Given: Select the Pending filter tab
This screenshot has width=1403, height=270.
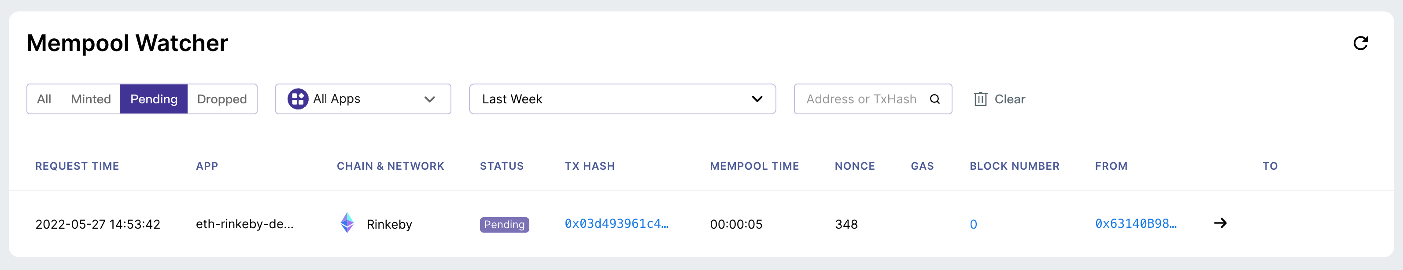Looking at the screenshot, I should [154, 99].
